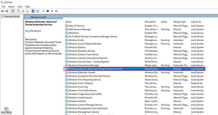Click Automatic (Tri.. startup type cell
Viewport: 218px width, 115px height.
[181, 65]
